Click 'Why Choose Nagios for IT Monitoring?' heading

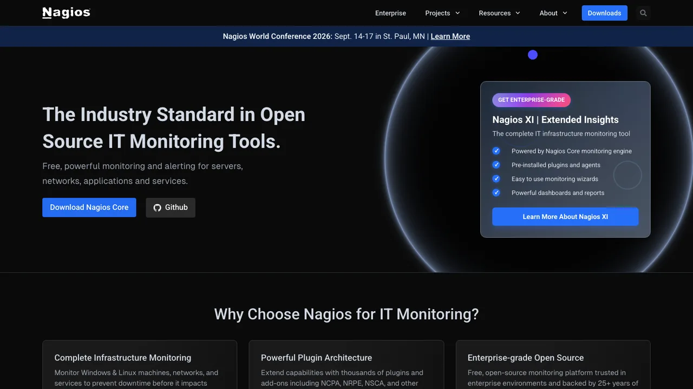click(x=346, y=314)
